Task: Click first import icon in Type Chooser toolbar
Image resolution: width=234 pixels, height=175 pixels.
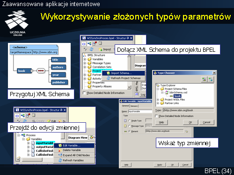Action: [204, 79]
